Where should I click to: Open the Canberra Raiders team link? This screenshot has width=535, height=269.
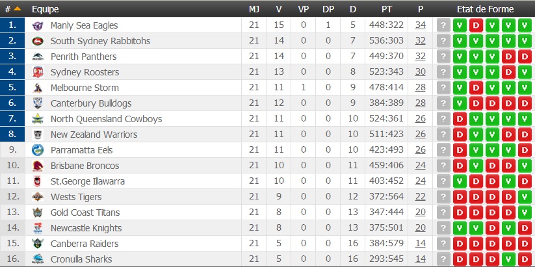pyautogui.click(x=85, y=244)
